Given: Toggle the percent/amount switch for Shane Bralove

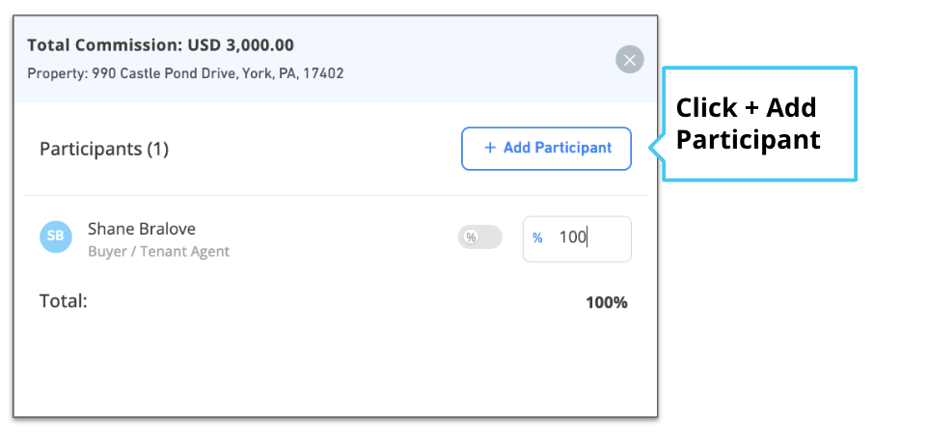Looking at the screenshot, I should [479, 237].
